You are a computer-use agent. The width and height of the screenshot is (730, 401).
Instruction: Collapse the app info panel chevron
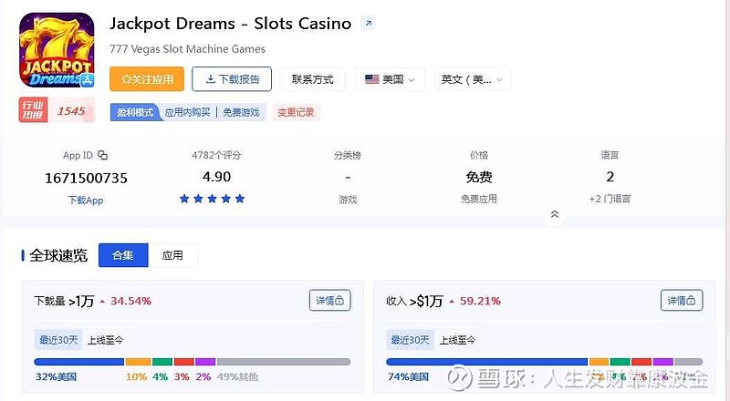(x=554, y=214)
